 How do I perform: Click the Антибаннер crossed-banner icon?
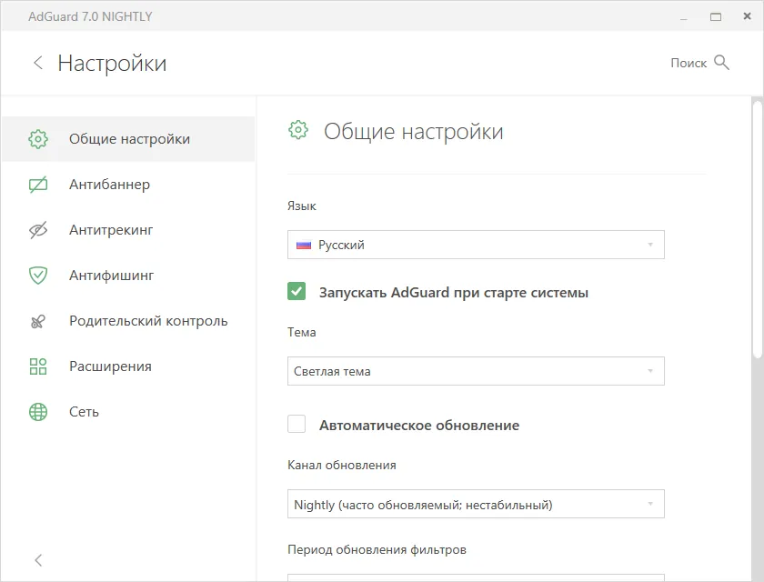point(38,185)
